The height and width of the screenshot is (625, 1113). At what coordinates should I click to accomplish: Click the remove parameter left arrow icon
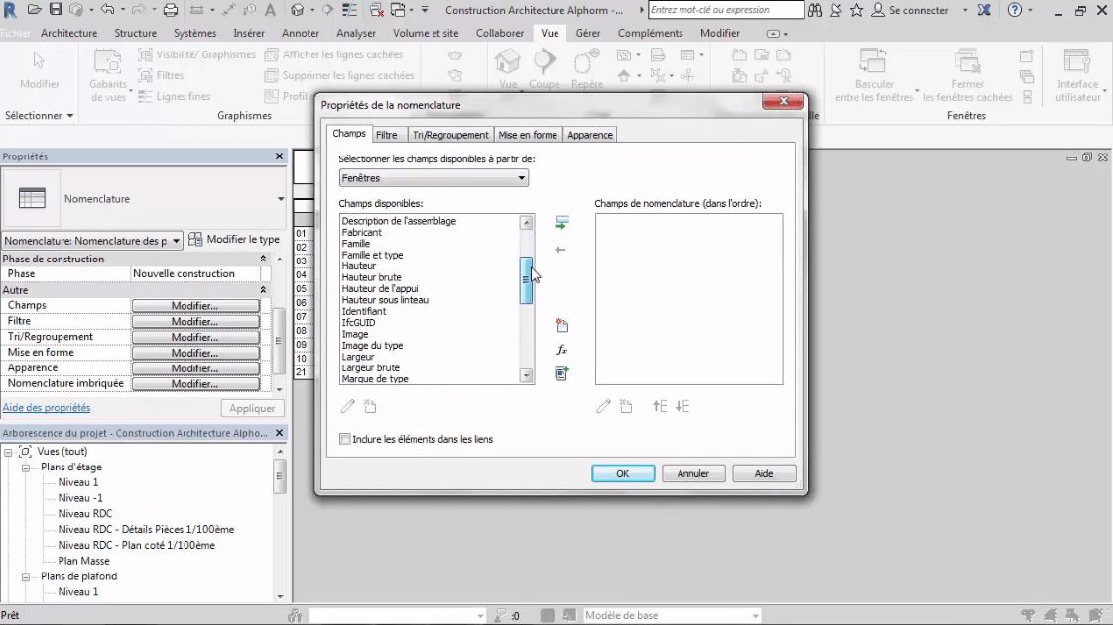(560, 250)
